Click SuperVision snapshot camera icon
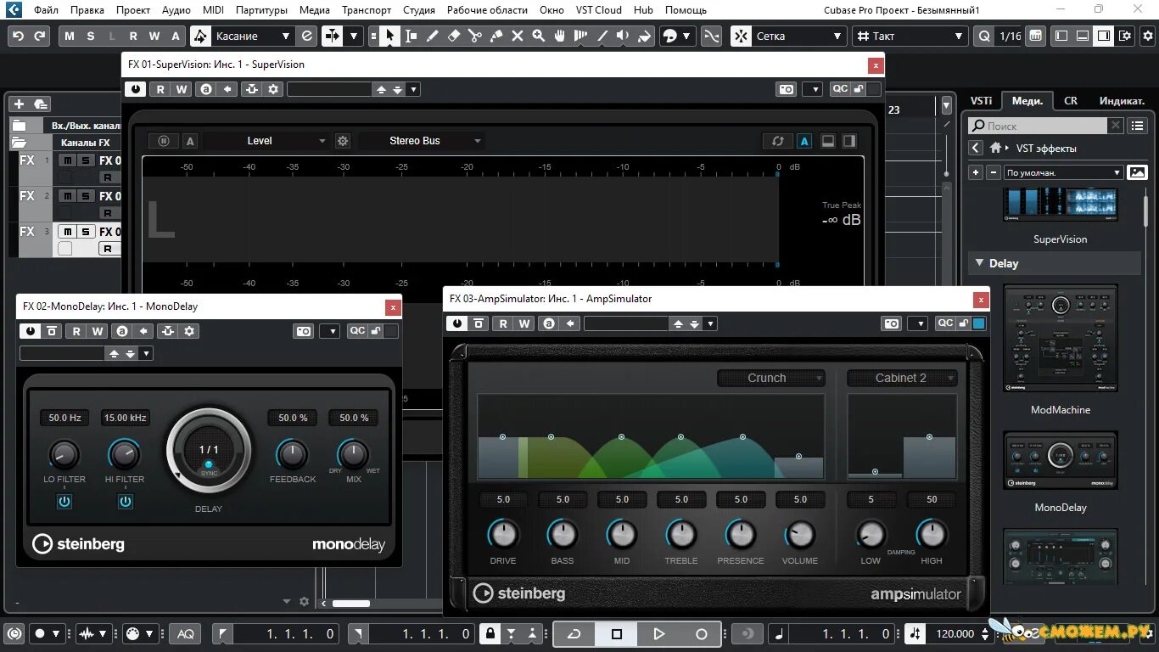 [787, 89]
